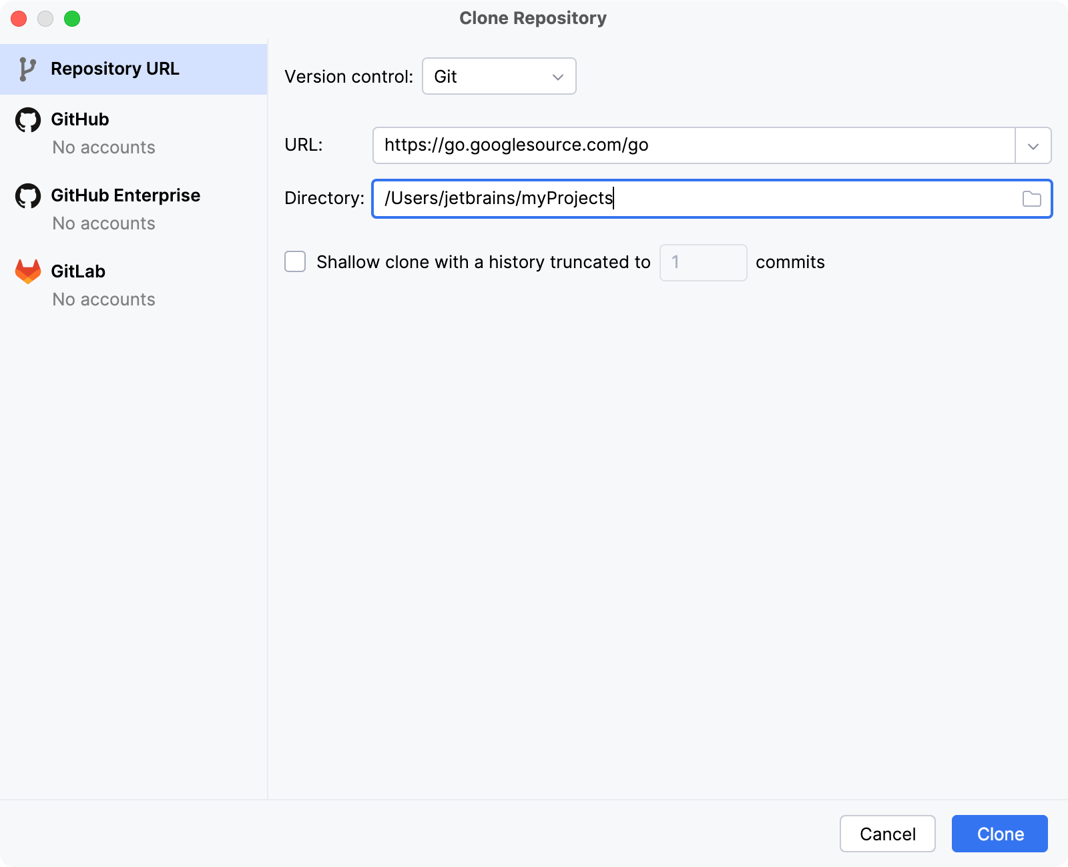The height and width of the screenshot is (867, 1068).
Task: Click the green zoom traffic light
Action: point(73,19)
